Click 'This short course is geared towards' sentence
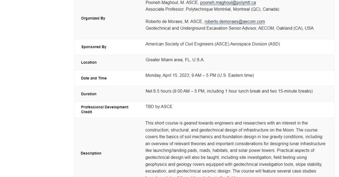Image resolution: width=339 pixels, height=177 pixels. 226,123
